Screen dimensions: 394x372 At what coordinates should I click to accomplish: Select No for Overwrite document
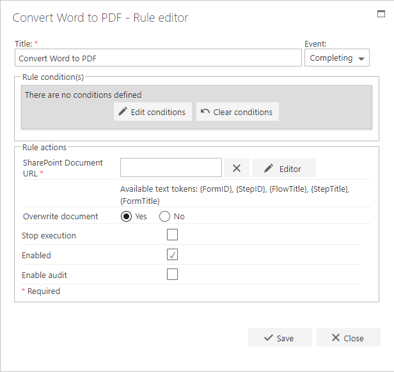tap(164, 217)
